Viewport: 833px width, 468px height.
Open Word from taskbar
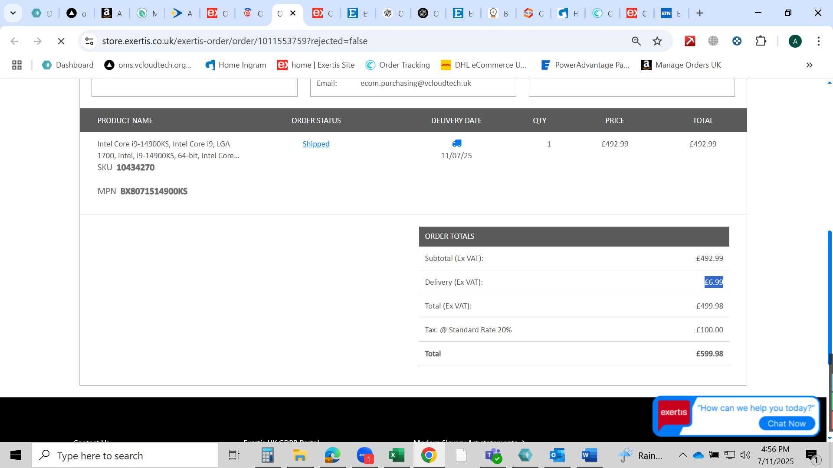click(x=589, y=455)
